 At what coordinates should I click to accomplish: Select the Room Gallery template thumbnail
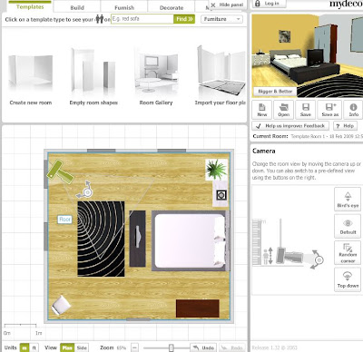156,75
